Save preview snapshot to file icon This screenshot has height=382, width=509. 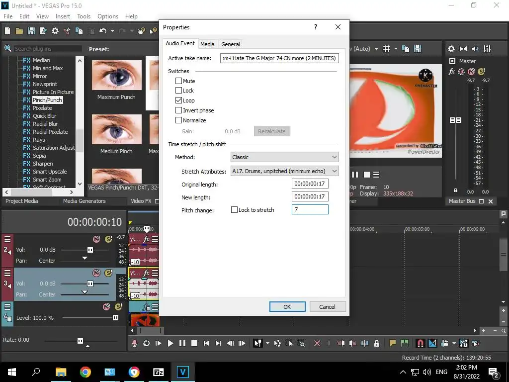[x=418, y=49]
